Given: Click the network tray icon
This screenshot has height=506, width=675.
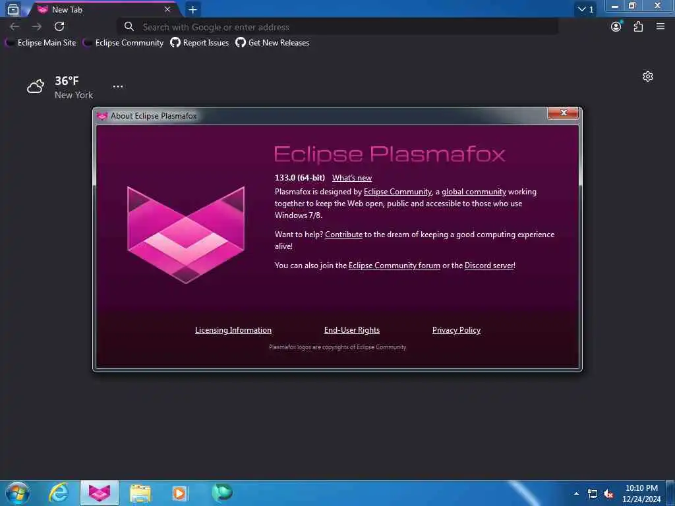Looking at the screenshot, I should point(593,494).
